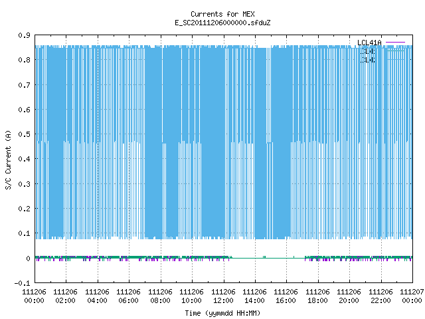Click the "111207 00:00" x-axis tick label

[x=412, y=296]
